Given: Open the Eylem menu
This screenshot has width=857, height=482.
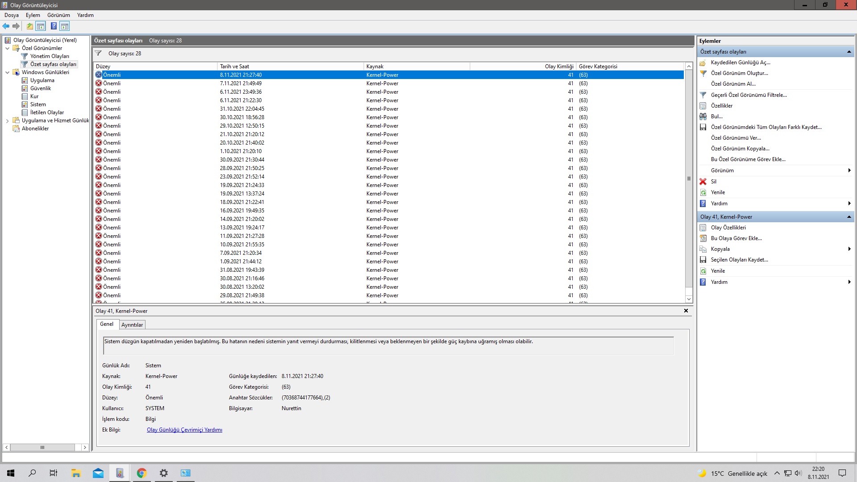Looking at the screenshot, I should [x=33, y=15].
